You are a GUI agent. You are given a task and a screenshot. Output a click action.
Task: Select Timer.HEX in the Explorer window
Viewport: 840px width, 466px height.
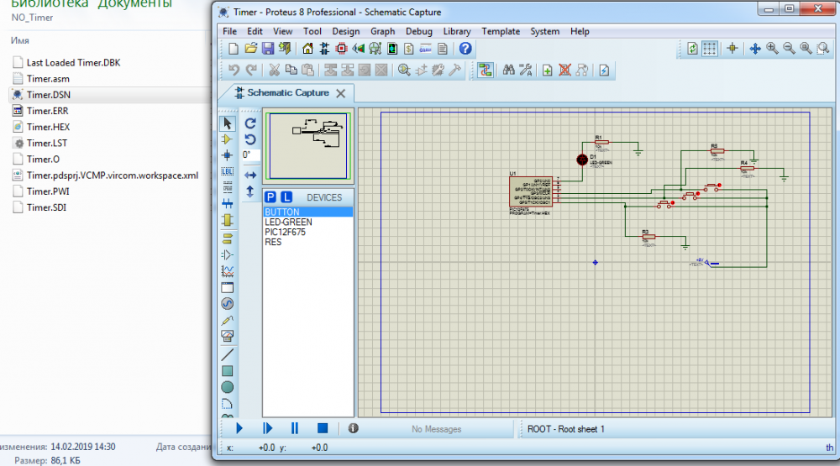click(48, 127)
